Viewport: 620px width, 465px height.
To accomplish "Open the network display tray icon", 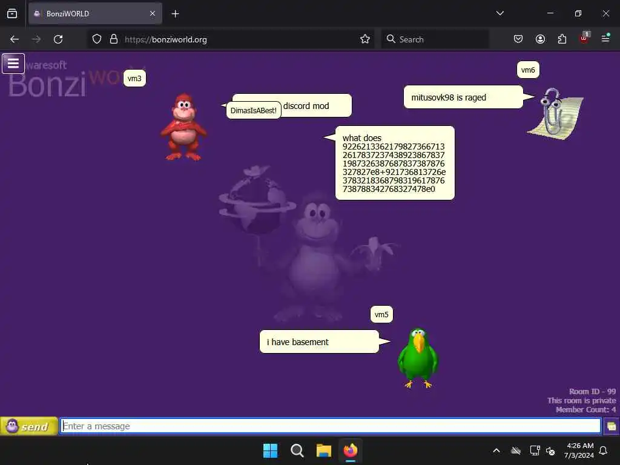I will 535,450.
